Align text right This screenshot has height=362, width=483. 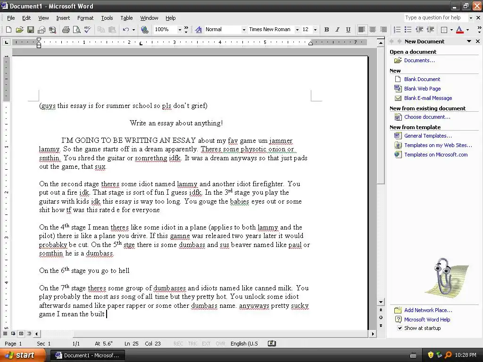coord(383,30)
